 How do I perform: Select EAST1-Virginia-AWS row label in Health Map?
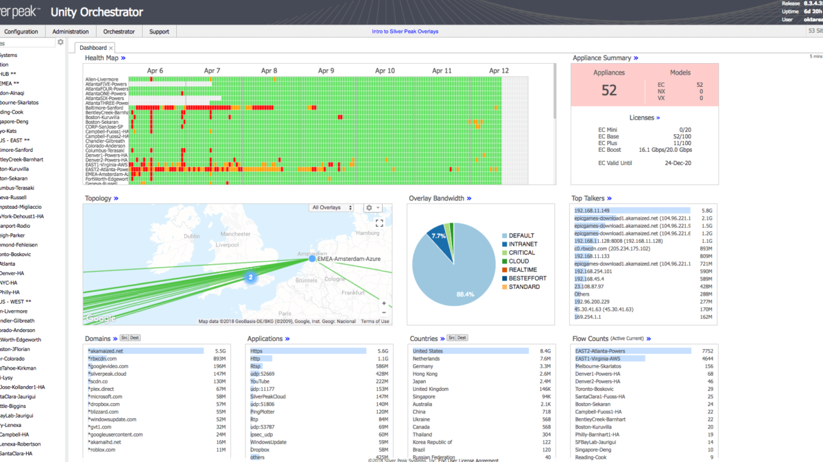[107, 165]
